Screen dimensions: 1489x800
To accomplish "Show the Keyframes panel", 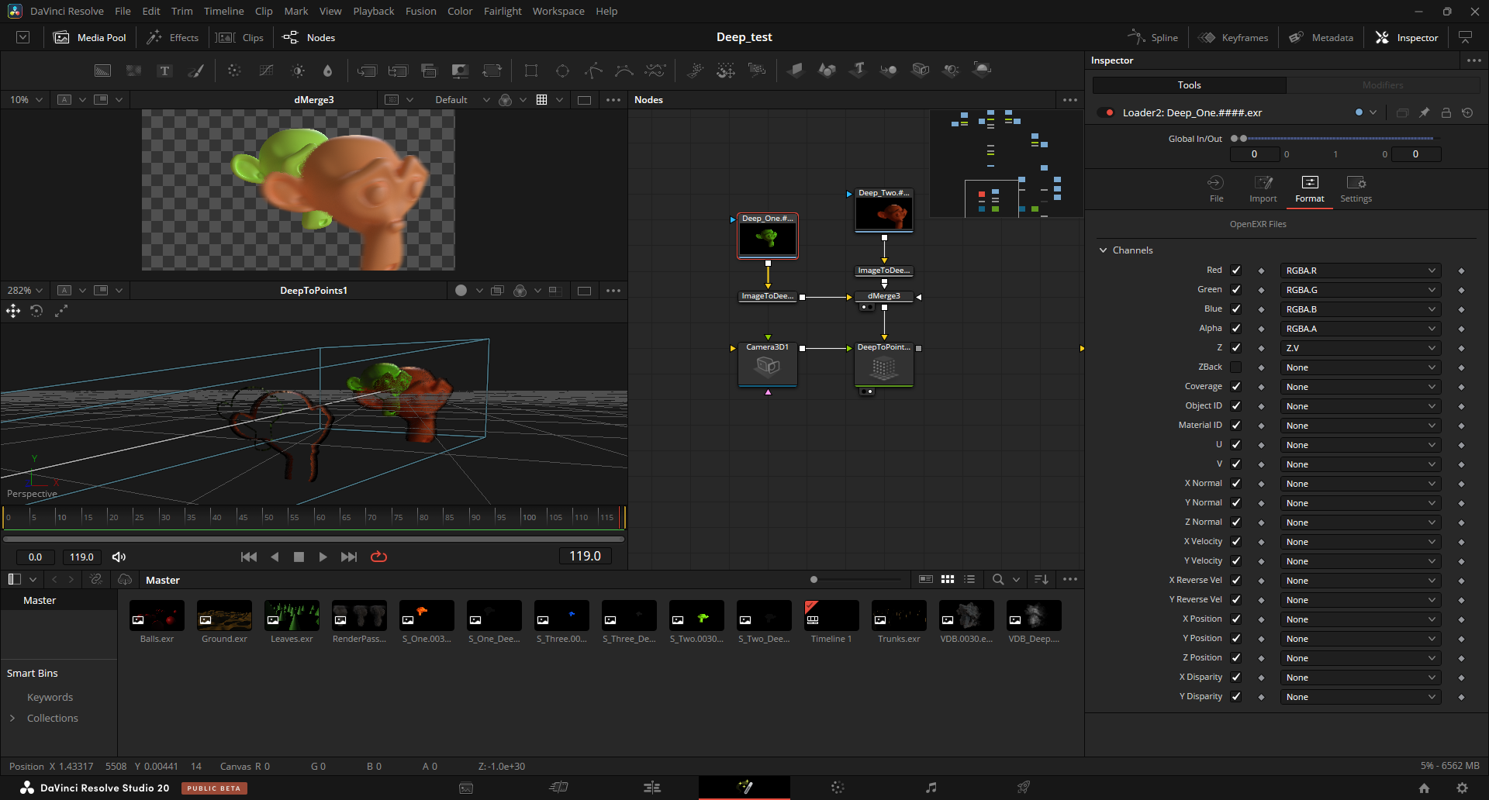I will [1233, 37].
